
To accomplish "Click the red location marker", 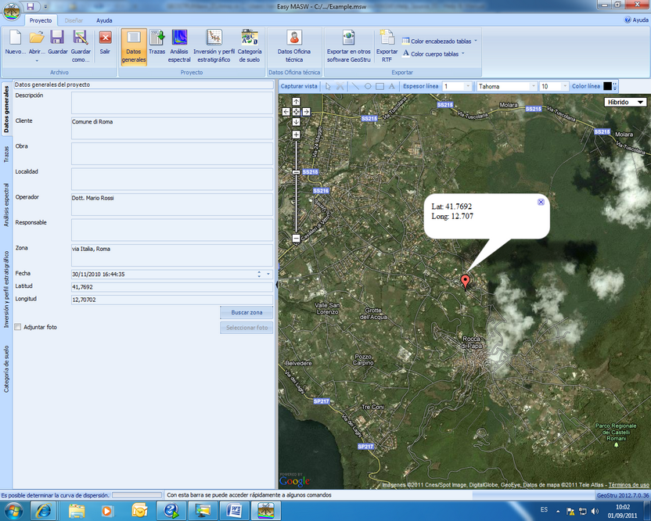I will [x=466, y=281].
